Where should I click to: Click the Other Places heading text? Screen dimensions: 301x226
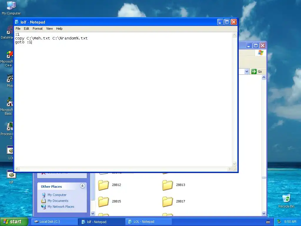51,187
